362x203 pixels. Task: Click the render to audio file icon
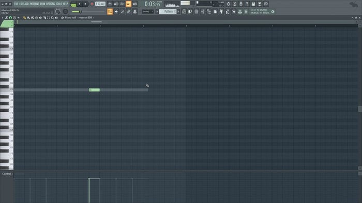click(x=260, y=4)
